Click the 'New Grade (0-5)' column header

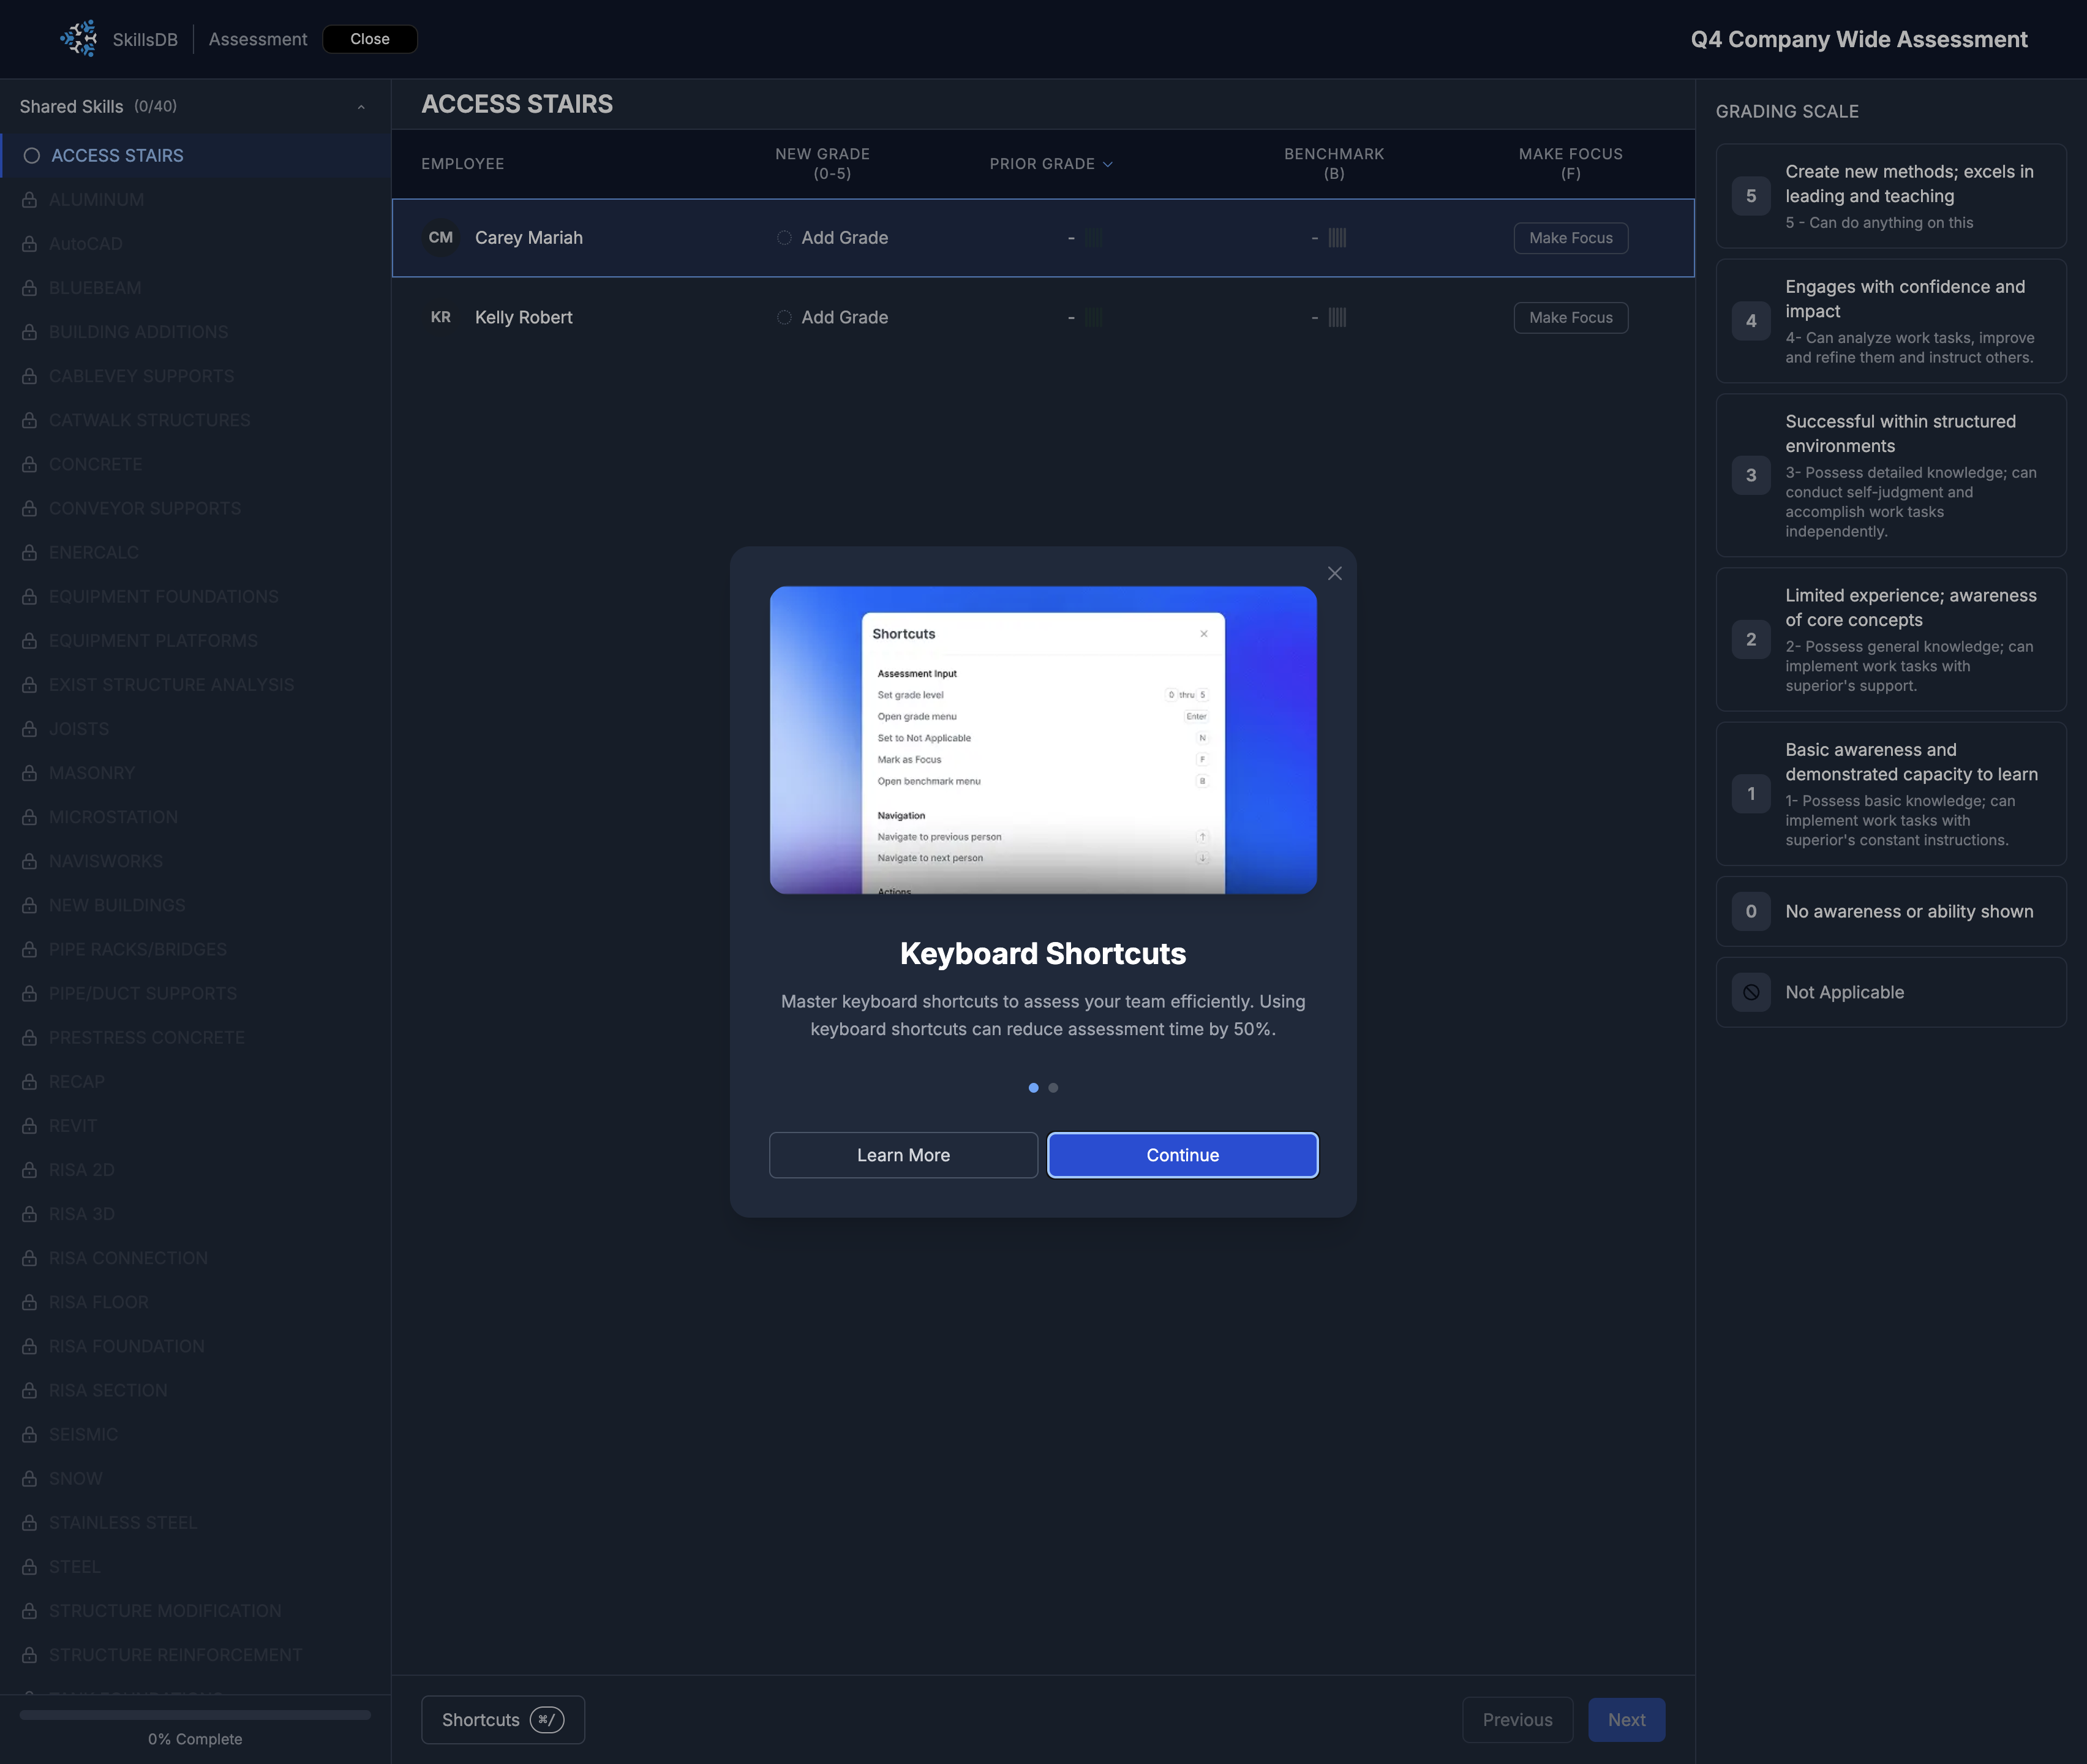point(822,164)
